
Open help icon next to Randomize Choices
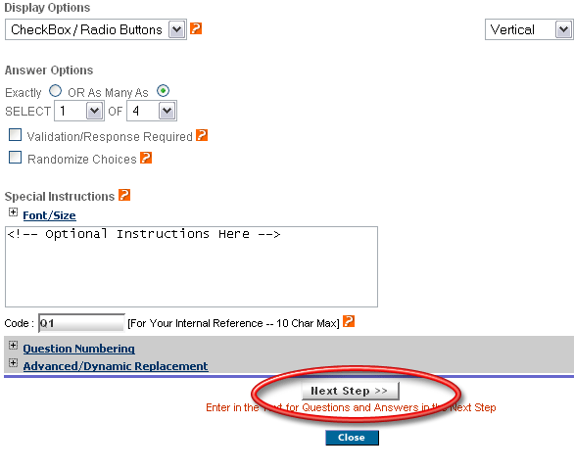click(146, 158)
